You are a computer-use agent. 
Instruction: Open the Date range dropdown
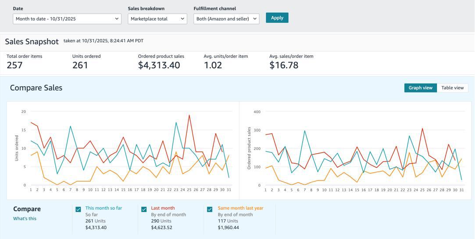pyautogui.click(x=67, y=19)
